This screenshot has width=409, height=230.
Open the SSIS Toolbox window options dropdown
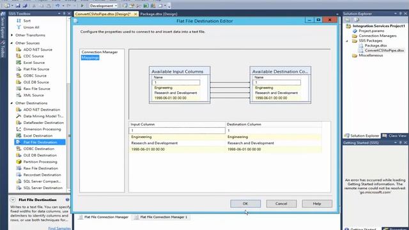(x=59, y=13)
